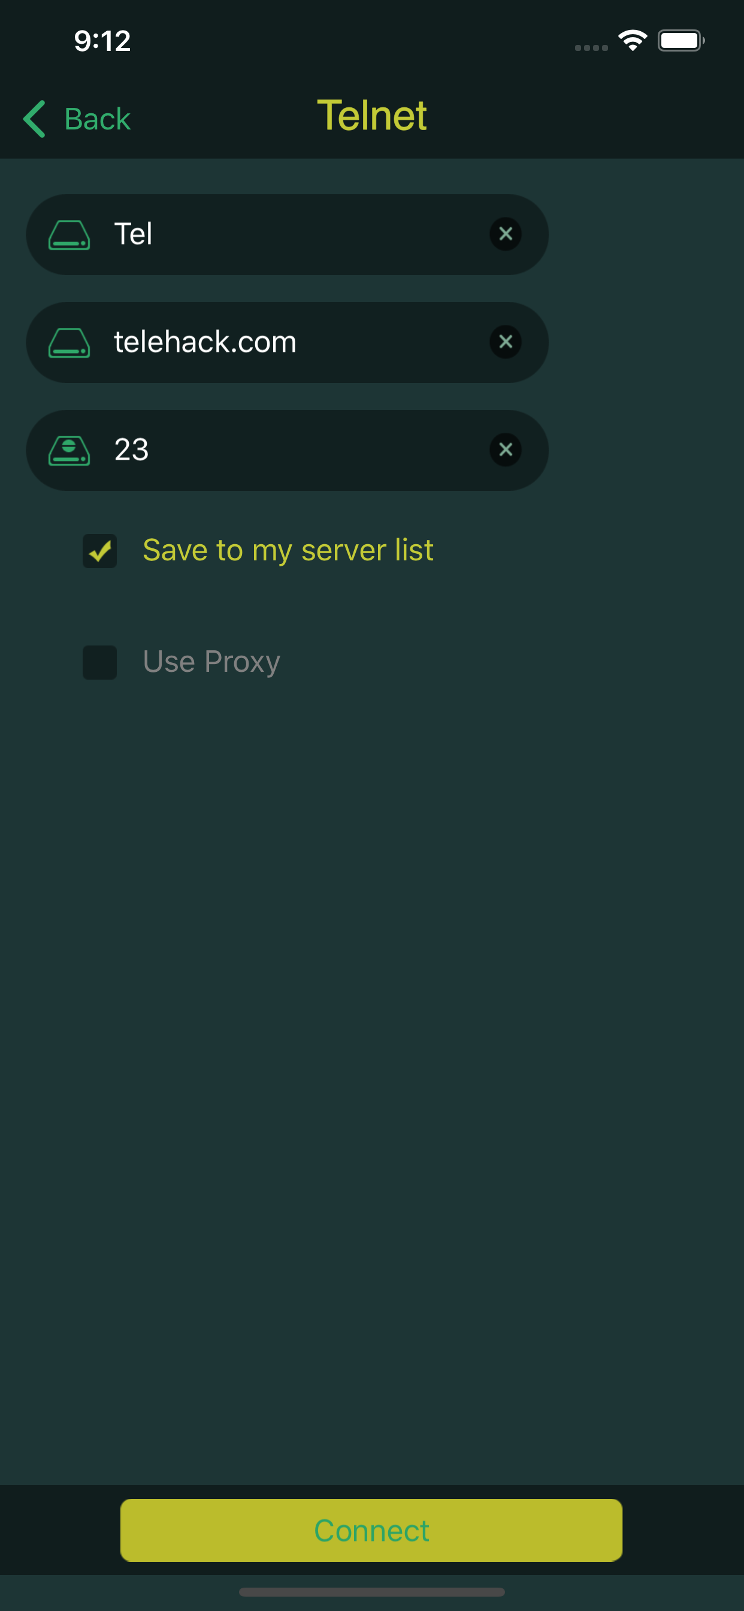
Task: Click the host icon beside telehack.com
Action: click(x=70, y=342)
